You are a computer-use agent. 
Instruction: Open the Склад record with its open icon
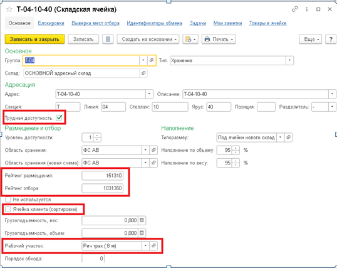143,73
